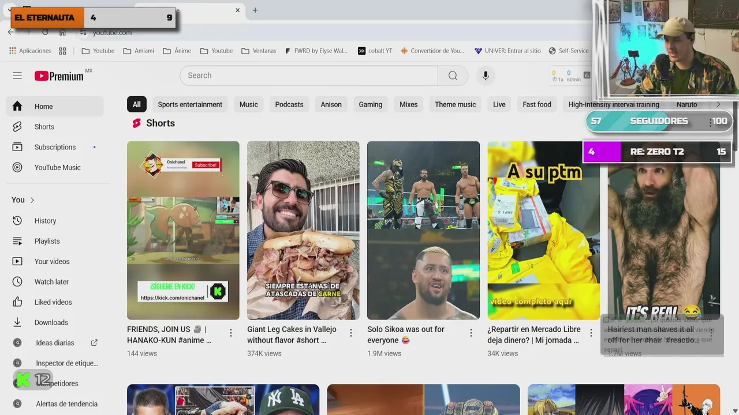Select the Sports entertainment chip
This screenshot has height=415, width=739.
point(190,104)
